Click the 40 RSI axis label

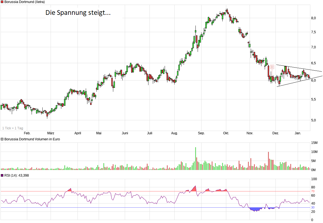[313, 204]
